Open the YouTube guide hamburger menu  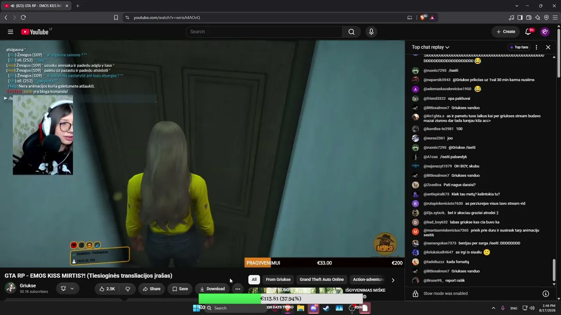11,31
